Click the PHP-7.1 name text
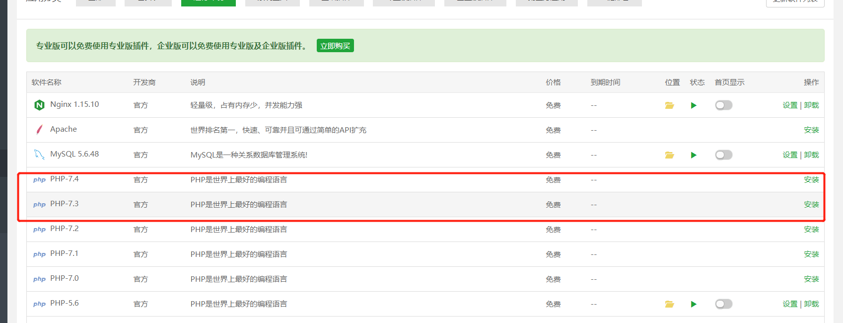This screenshot has width=843, height=323. (x=65, y=253)
